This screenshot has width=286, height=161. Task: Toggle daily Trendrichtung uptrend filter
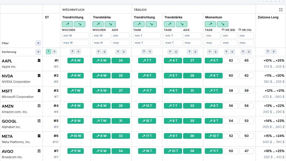tap(139, 24)
